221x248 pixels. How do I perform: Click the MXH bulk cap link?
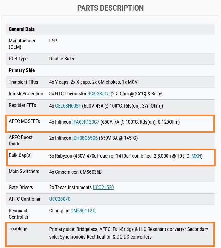pyautogui.click(x=196, y=156)
